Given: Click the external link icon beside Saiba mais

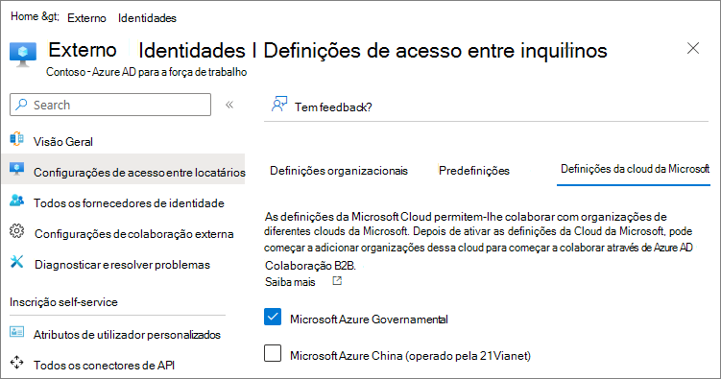Looking at the screenshot, I should click(337, 281).
